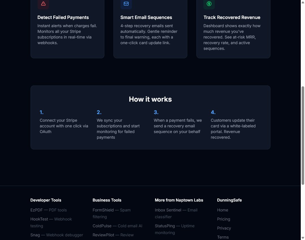Open the EzPDF footer link

[35, 210]
